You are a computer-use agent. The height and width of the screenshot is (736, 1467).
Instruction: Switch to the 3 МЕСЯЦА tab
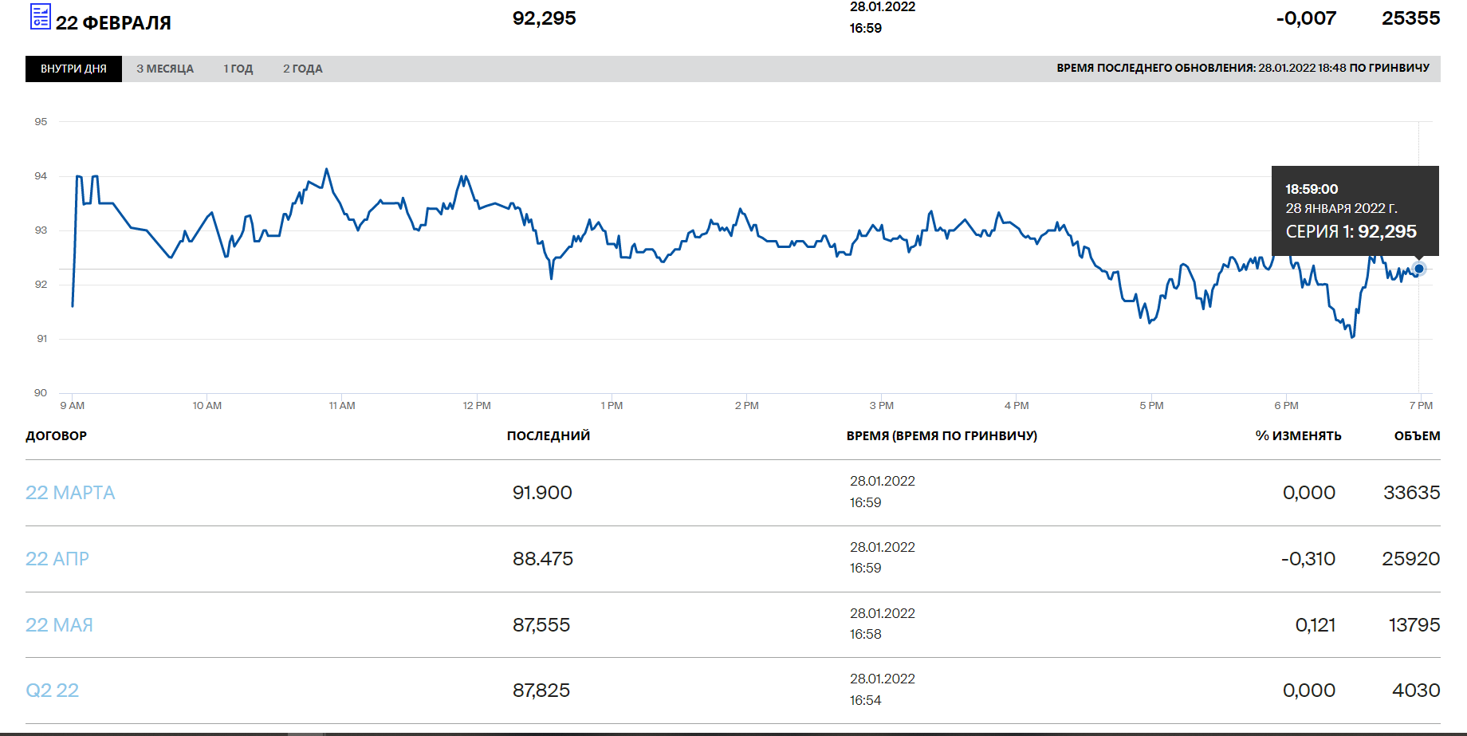click(165, 69)
